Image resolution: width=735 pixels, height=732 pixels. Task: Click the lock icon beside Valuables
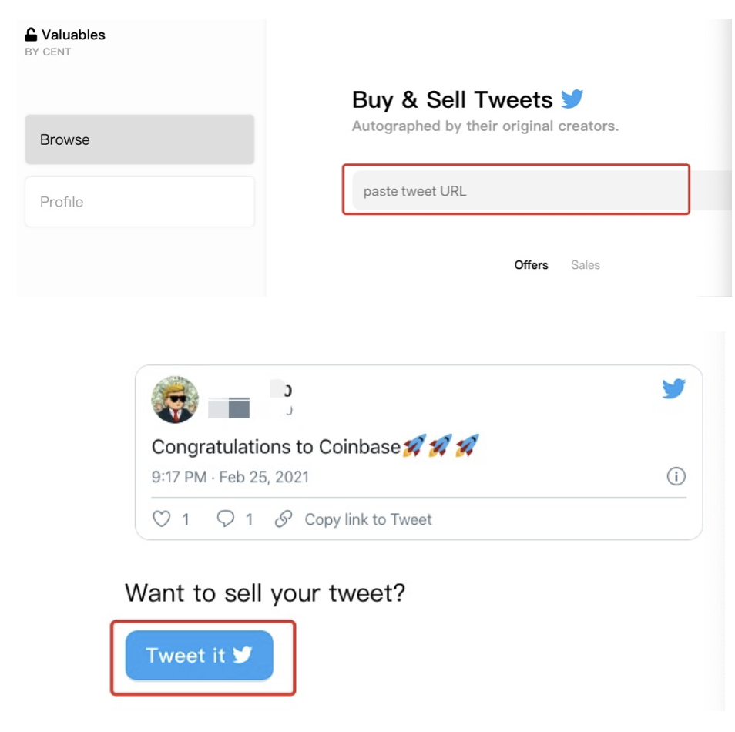pos(31,35)
